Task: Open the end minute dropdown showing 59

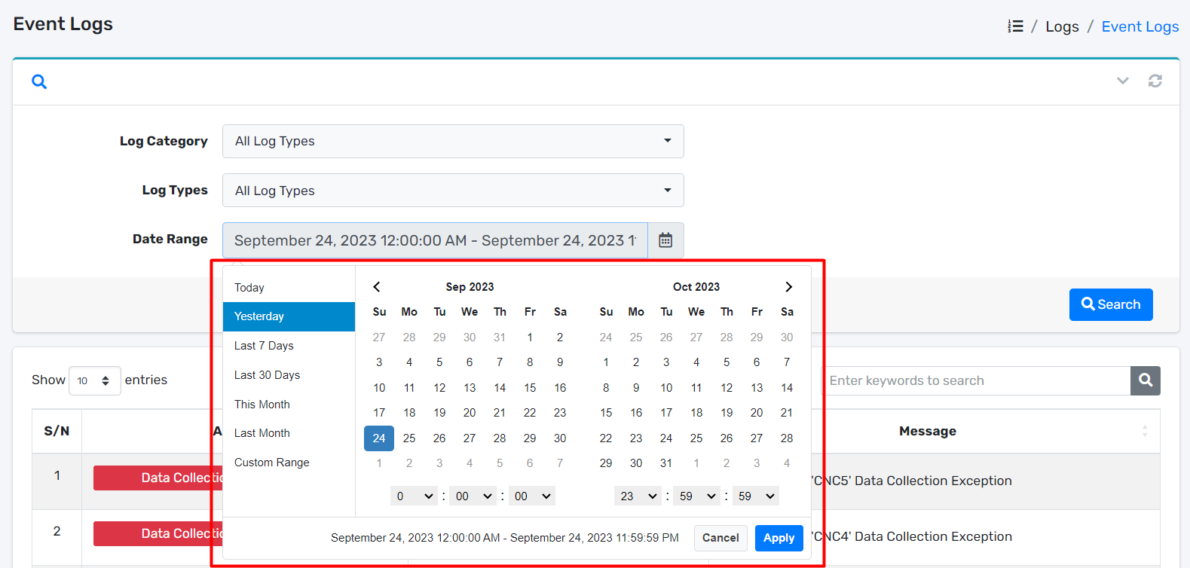Action: pyautogui.click(x=696, y=496)
